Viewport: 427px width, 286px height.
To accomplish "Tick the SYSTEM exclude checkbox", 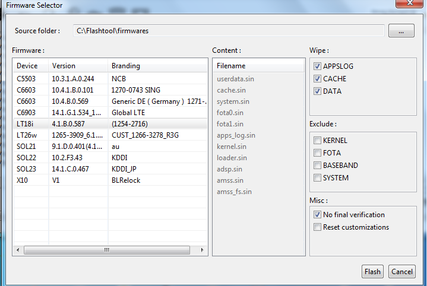I will (x=318, y=178).
